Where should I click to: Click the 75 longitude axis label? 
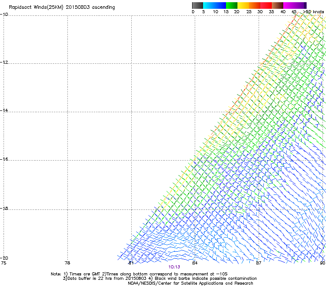(x=4, y=263)
